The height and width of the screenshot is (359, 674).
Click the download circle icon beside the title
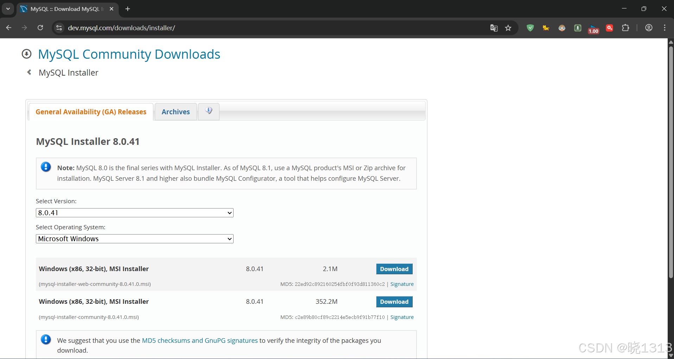(27, 54)
